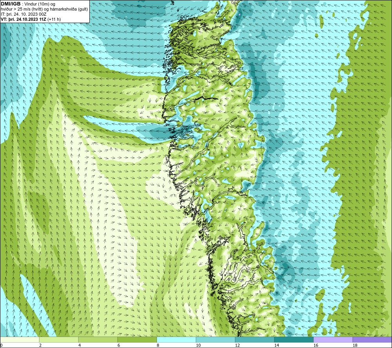The image size is (392, 348).
Task: Click the light green 2–4 m/s legend swatch
Action: pyautogui.click(x=59, y=340)
